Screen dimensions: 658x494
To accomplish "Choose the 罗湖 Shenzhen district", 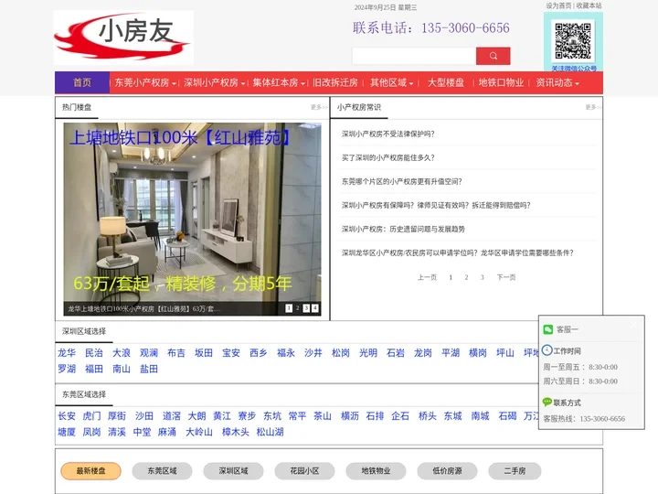I will pos(67,369).
